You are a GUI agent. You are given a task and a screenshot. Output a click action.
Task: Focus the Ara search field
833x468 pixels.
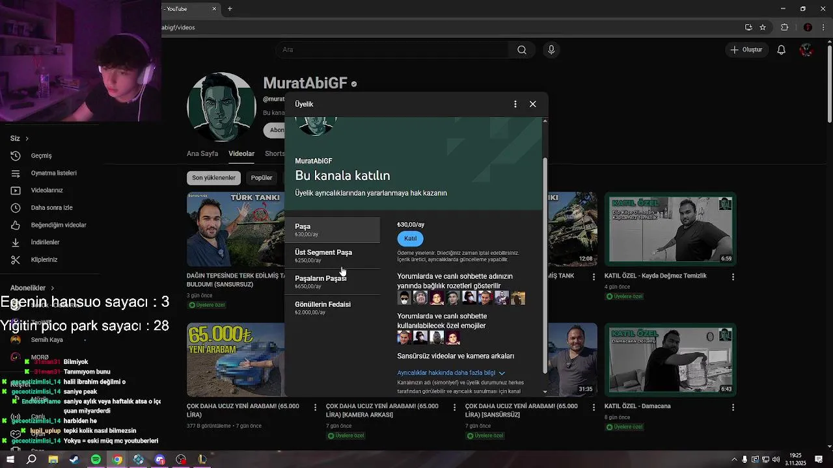[394, 50]
